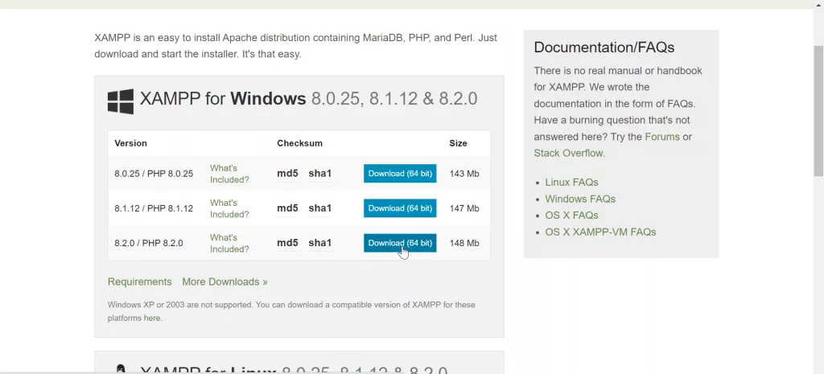The image size is (824, 374).
Task: Click the '147 Mb' size value
Action: 464,208
